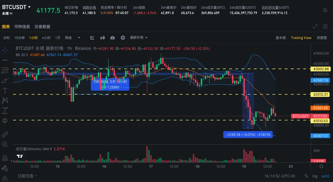Select the brush drawing tool
The image size is (333, 182).
[x=5, y=80]
